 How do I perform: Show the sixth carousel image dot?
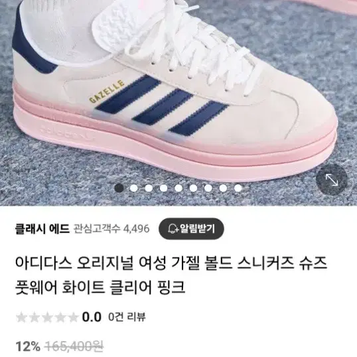(x=193, y=188)
